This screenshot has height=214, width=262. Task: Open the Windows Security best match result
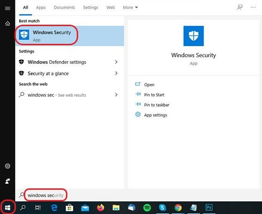[70, 36]
